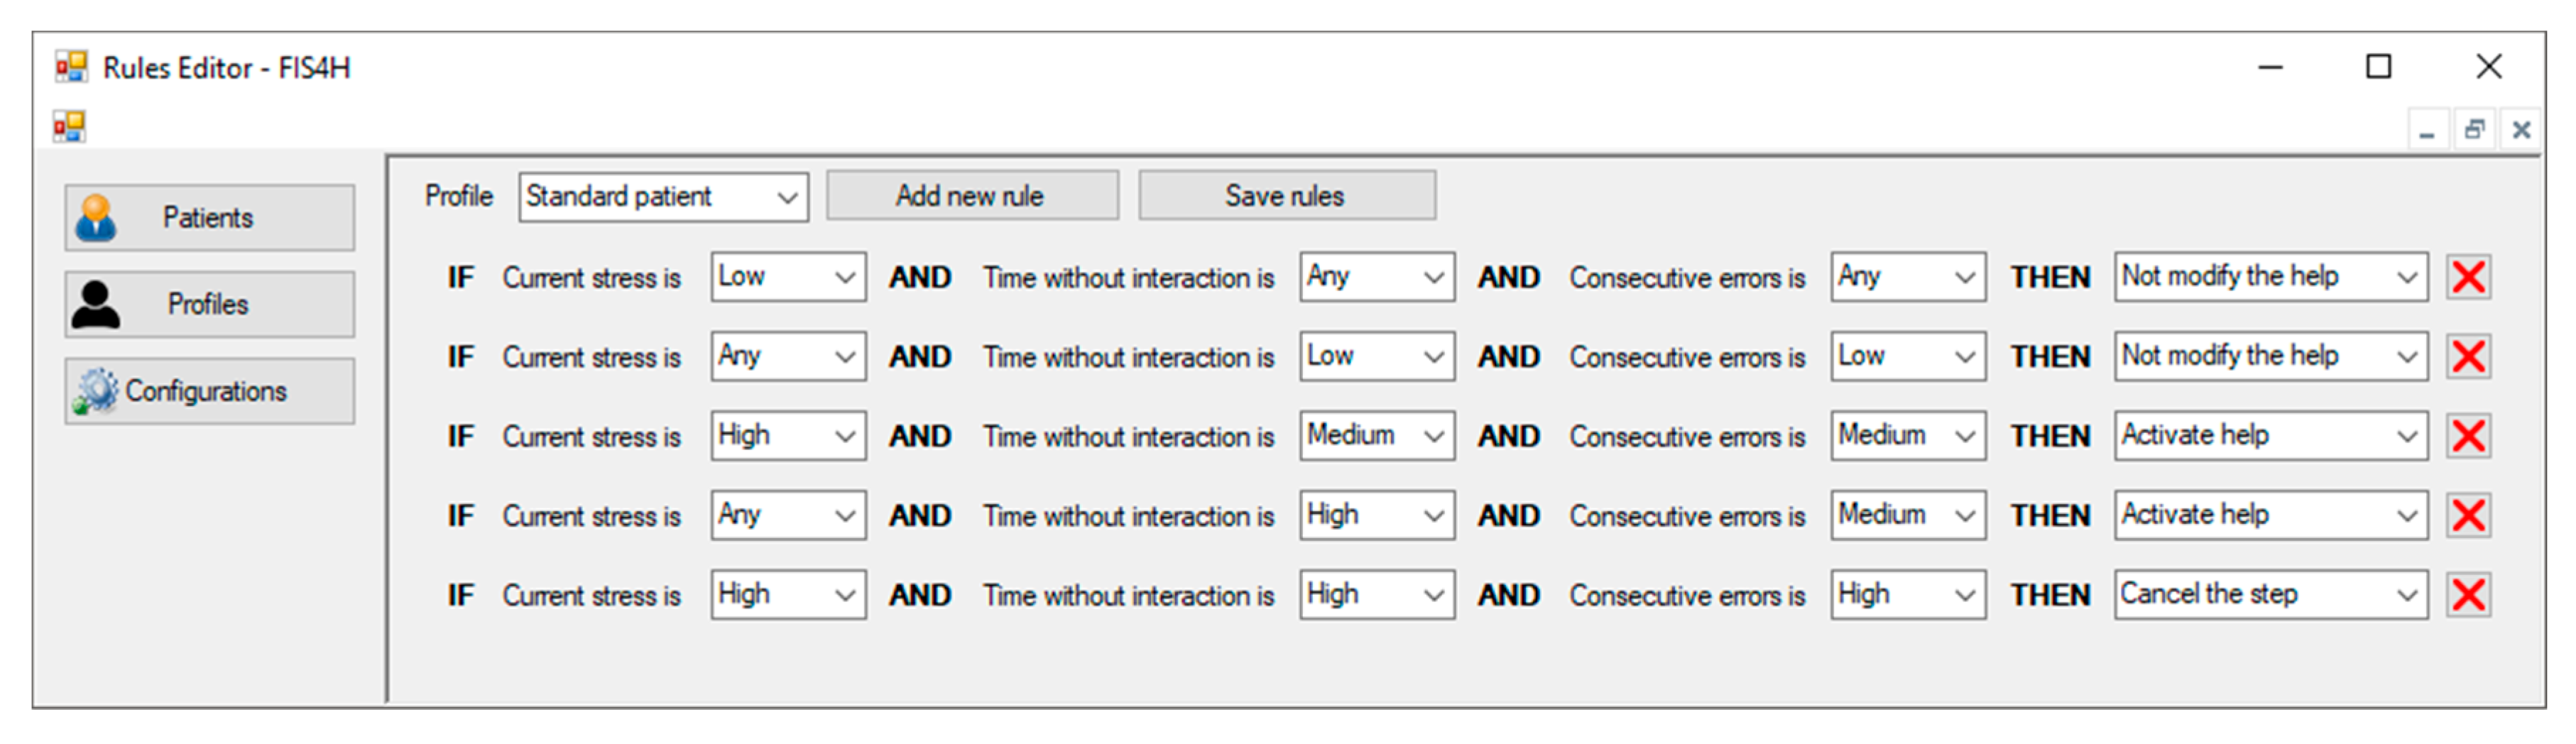
Task: Remove the fourth rule using red X
Action: (x=2468, y=516)
